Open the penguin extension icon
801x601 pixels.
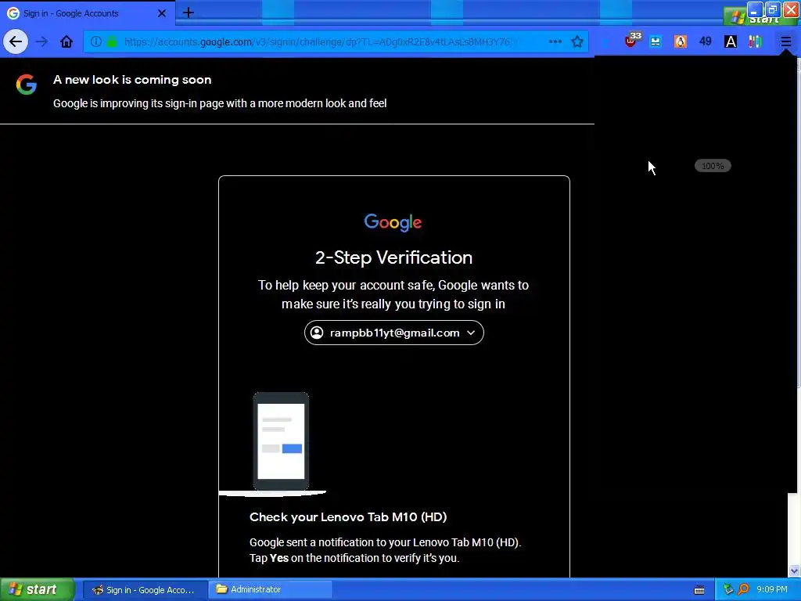point(681,41)
